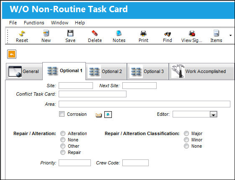Viewport: 235px width, 180px height.
Task: Print the task card
Action: [x=143, y=36]
